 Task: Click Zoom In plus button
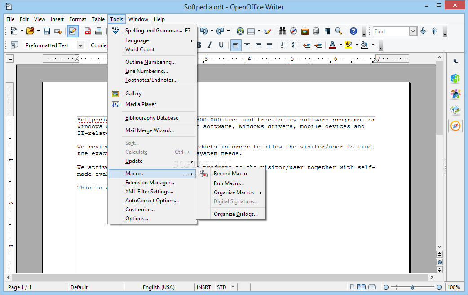(x=439, y=287)
